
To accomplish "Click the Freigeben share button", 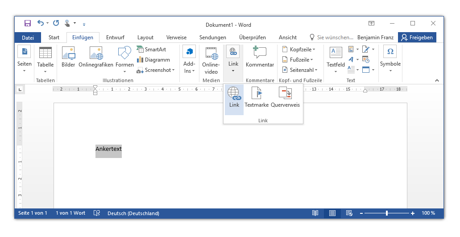I will click(x=417, y=37).
